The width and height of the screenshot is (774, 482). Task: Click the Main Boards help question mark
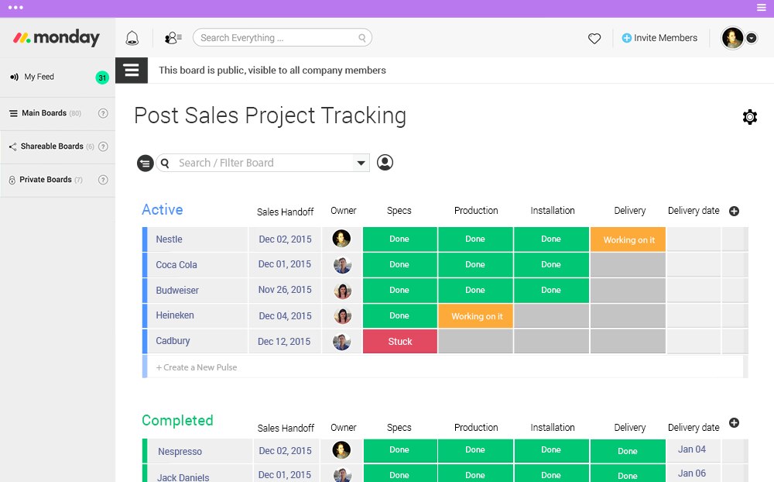tap(103, 113)
